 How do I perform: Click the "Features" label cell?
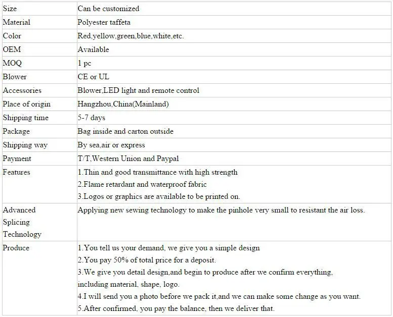point(16,172)
